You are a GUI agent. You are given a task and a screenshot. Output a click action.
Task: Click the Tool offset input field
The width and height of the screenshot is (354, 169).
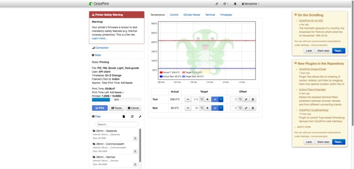click(x=234, y=100)
